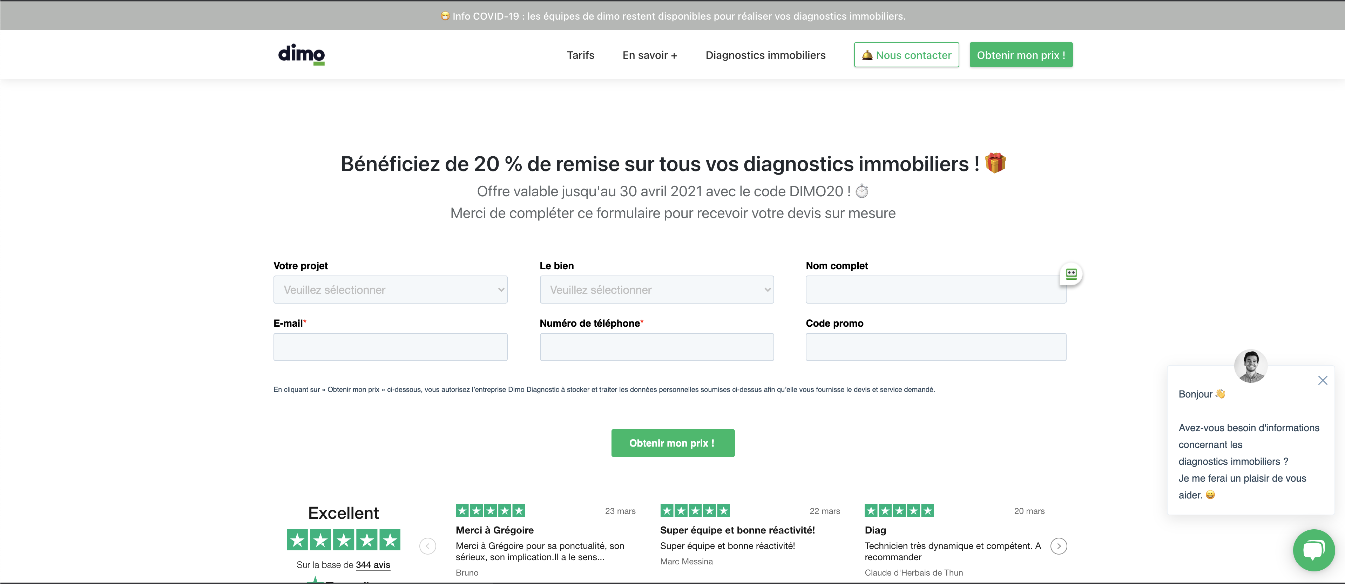Focus the Numéro de téléphone field
The image size is (1345, 584).
tap(656, 347)
